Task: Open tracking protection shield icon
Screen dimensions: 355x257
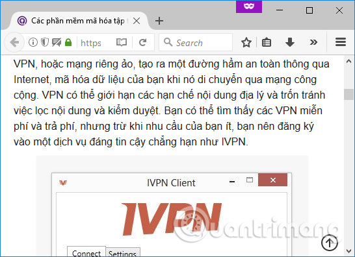Action: pos(45,42)
